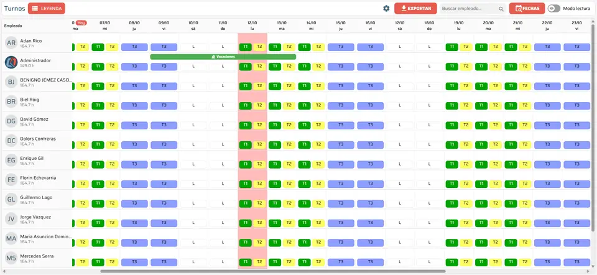
Task: Click Jorge Vázquez's T3 shift on 22/10
Action: 547,223
